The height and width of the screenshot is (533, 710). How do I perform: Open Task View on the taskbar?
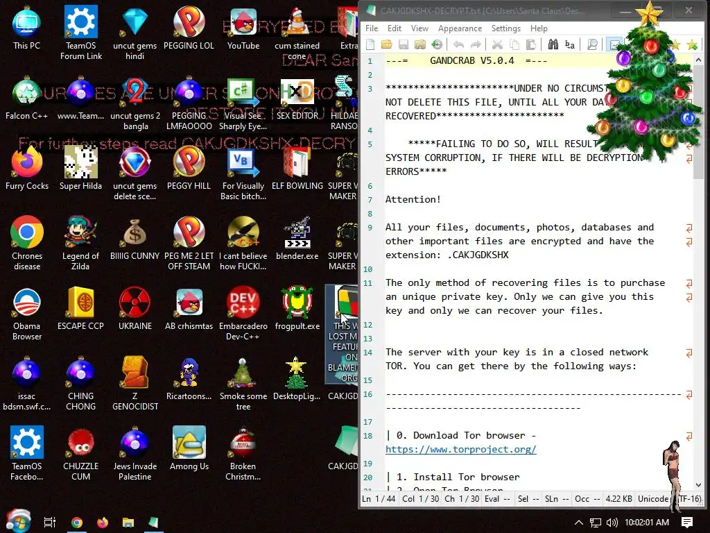[x=49, y=522]
